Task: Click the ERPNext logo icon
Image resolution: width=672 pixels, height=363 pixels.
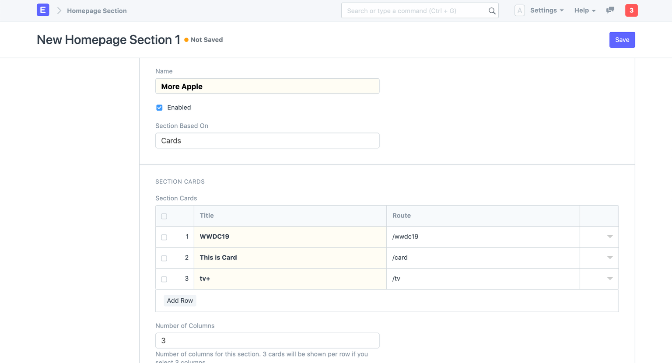Action: (43, 10)
